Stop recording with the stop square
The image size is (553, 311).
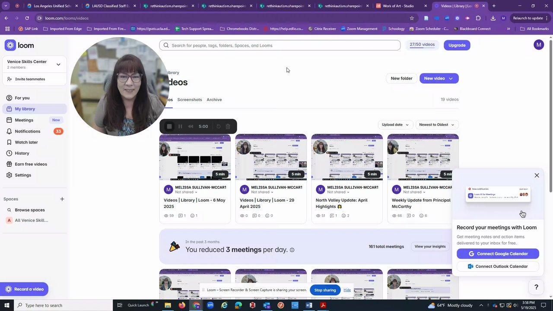point(169,127)
